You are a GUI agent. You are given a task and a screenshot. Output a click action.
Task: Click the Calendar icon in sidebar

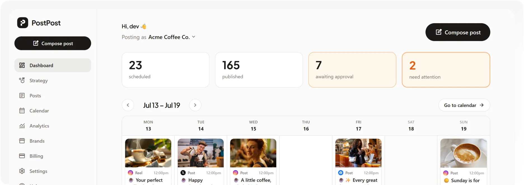(22, 111)
